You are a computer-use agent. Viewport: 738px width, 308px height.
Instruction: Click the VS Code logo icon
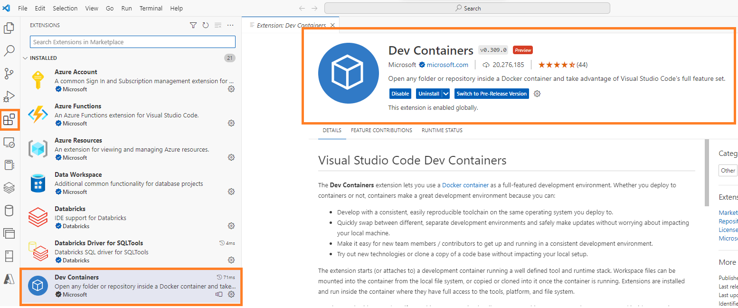(7, 8)
